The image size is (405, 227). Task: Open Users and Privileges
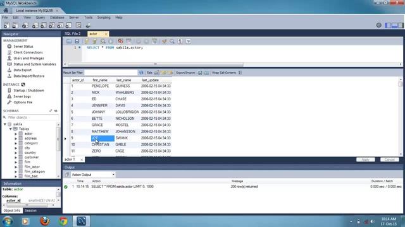click(x=28, y=58)
